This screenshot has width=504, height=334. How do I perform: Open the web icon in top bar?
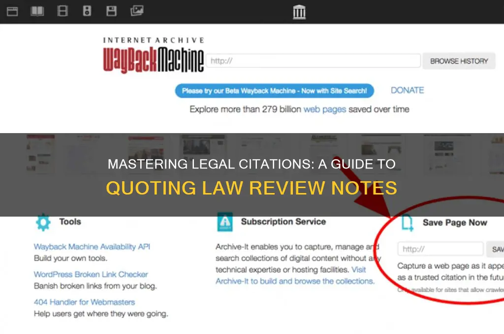click(12, 11)
